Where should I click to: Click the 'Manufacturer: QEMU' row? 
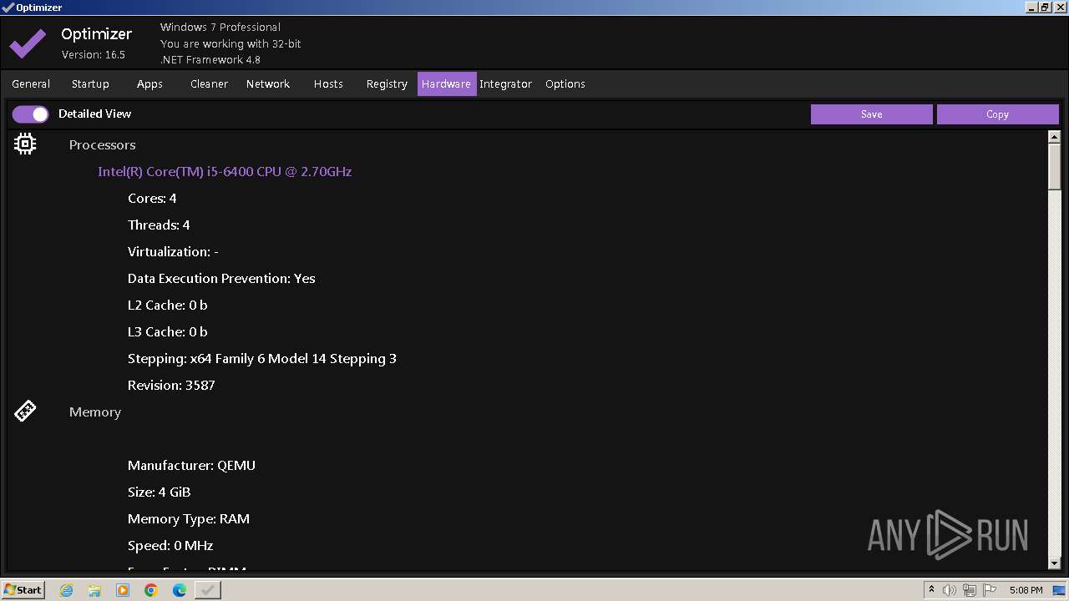(x=191, y=466)
